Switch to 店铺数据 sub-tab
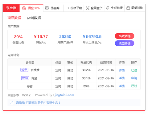The width and height of the screenshot is (148, 116). coord(34,18)
